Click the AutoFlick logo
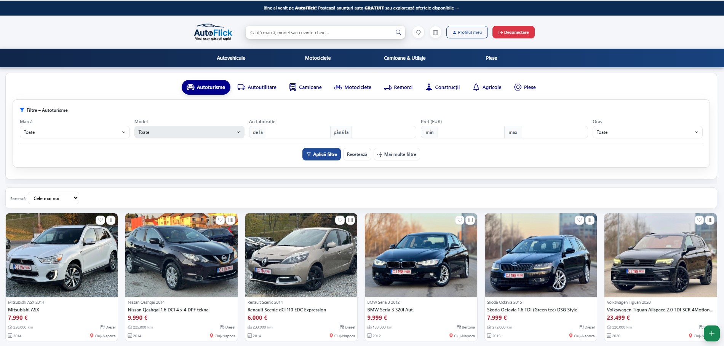Screen dimensions: 724x346 coord(213,32)
